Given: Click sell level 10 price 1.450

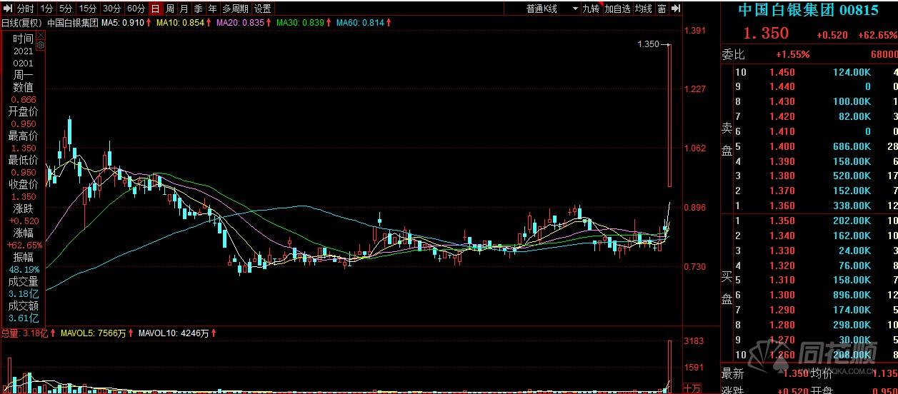Looking at the screenshot, I should click(782, 72).
